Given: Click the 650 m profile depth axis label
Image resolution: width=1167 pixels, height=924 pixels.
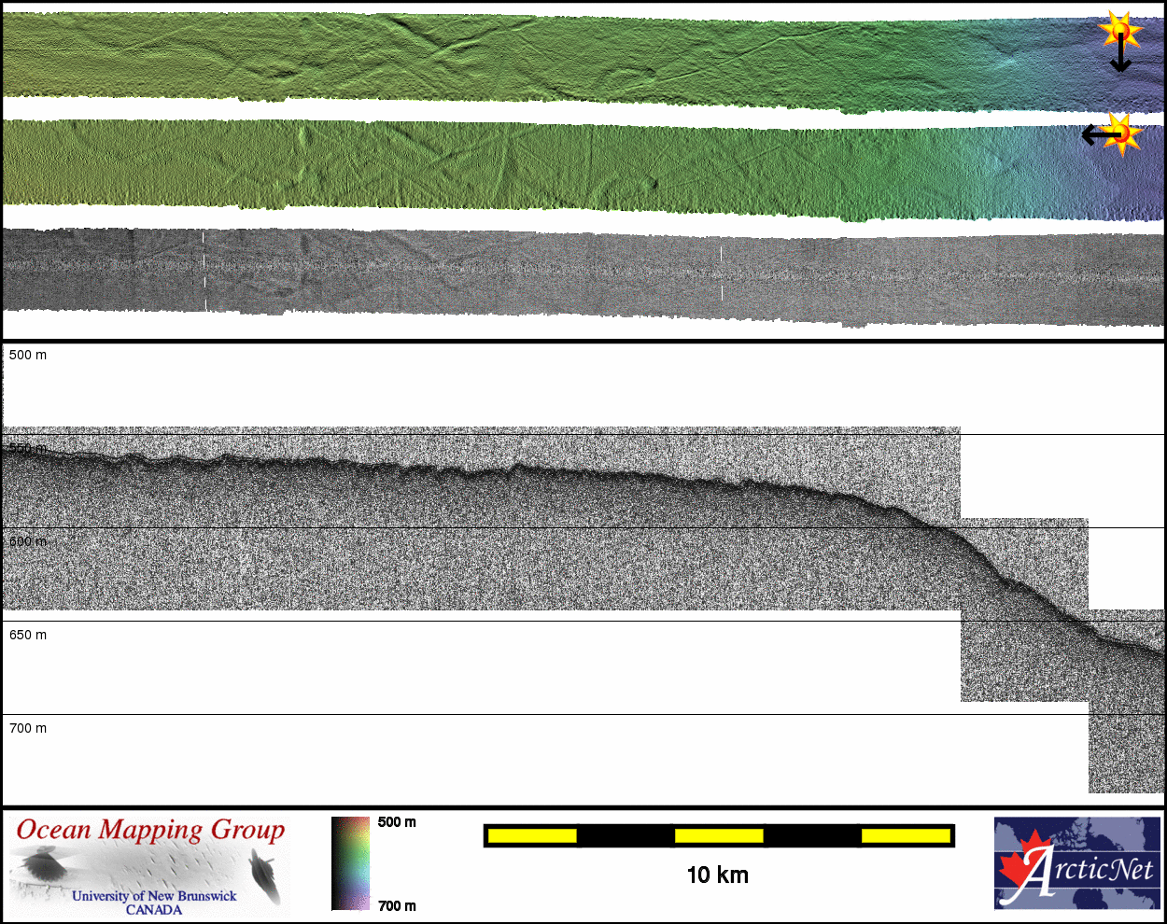Looking at the screenshot, I should (28, 635).
